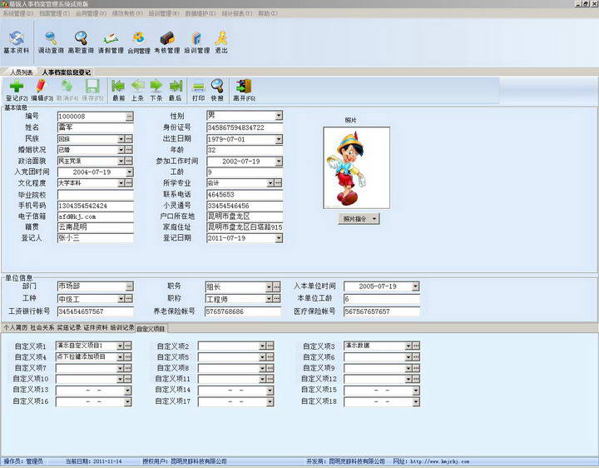Click the 保存(F5) floppy disk icon
This screenshot has width=599, height=468.
(x=92, y=90)
